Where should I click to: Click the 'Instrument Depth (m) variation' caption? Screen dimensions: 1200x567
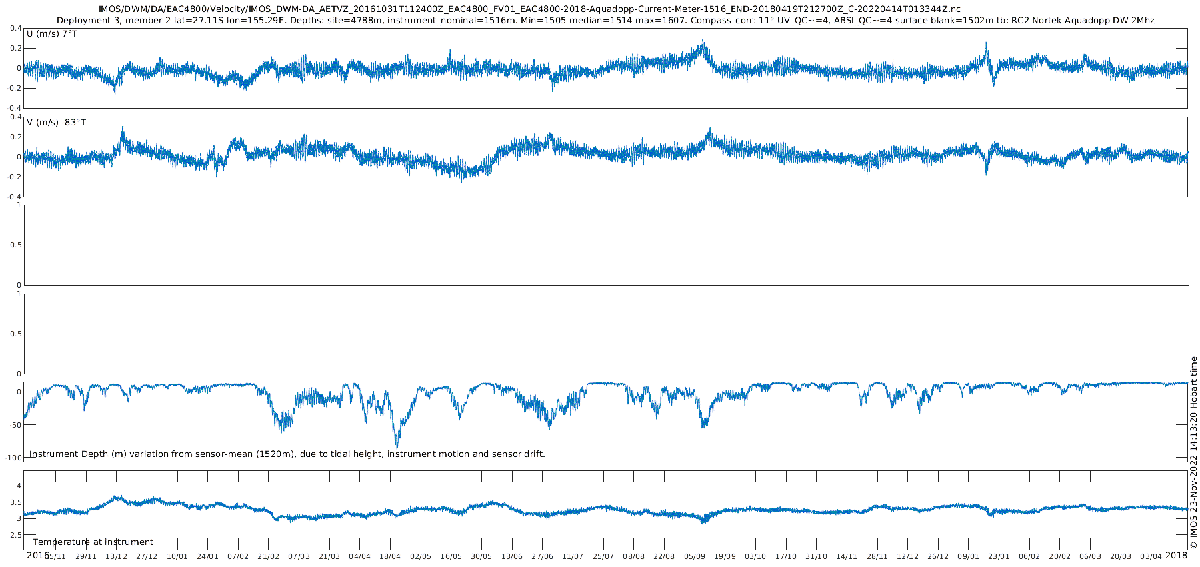(287, 454)
